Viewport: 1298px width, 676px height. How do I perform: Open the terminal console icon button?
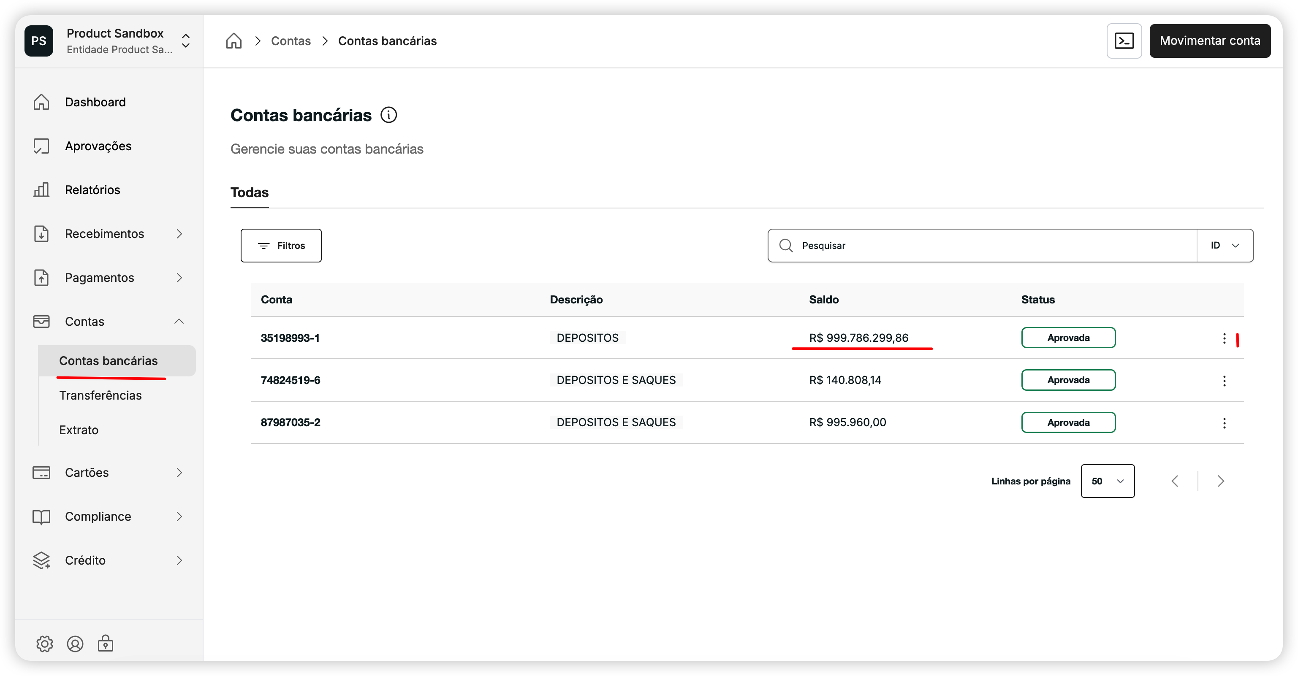point(1124,41)
